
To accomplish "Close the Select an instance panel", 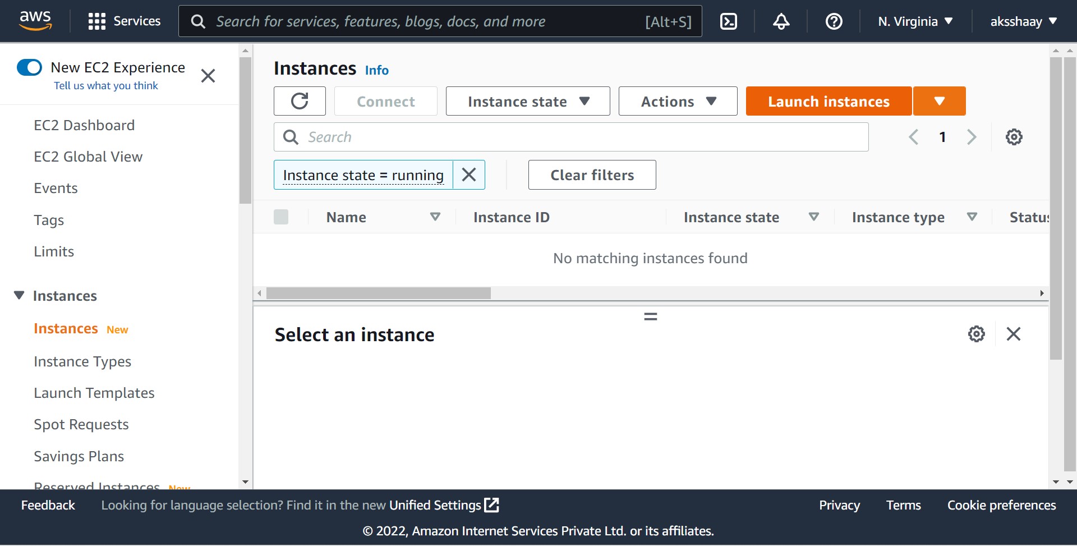I will pyautogui.click(x=1013, y=334).
